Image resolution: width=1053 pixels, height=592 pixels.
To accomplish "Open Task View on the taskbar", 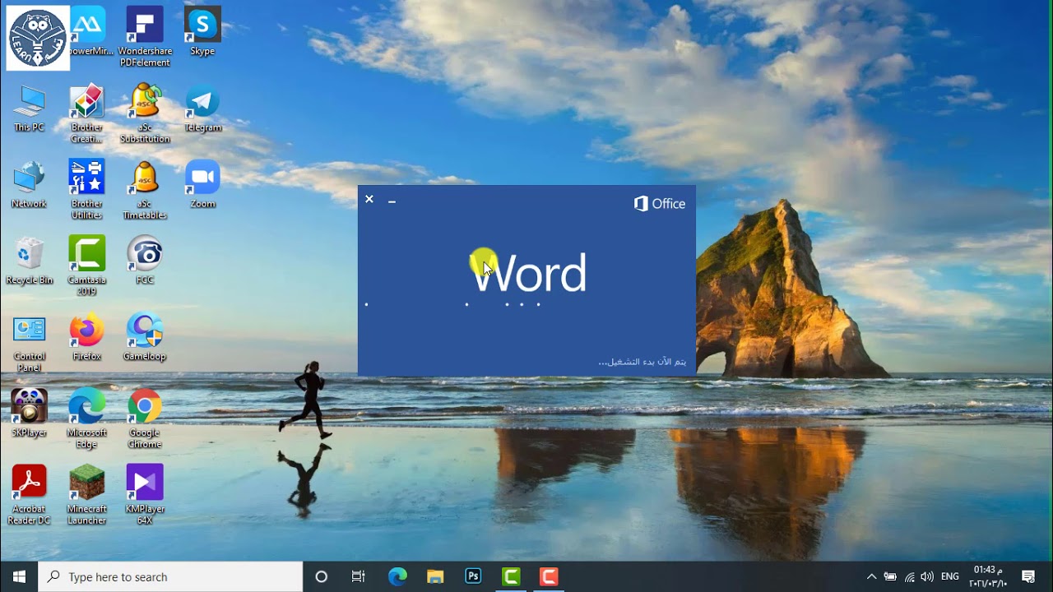I will (x=359, y=576).
